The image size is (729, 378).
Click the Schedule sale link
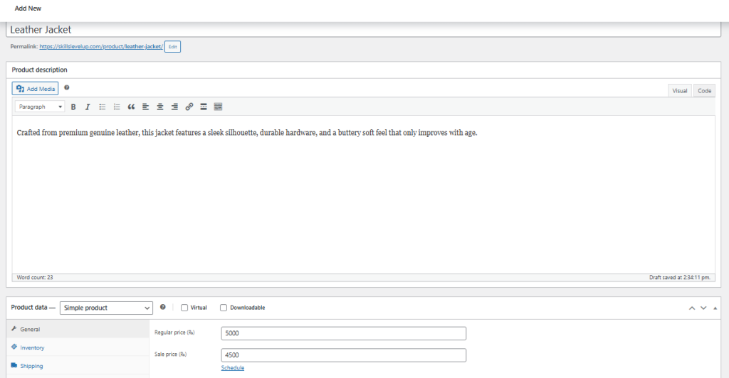click(x=232, y=368)
